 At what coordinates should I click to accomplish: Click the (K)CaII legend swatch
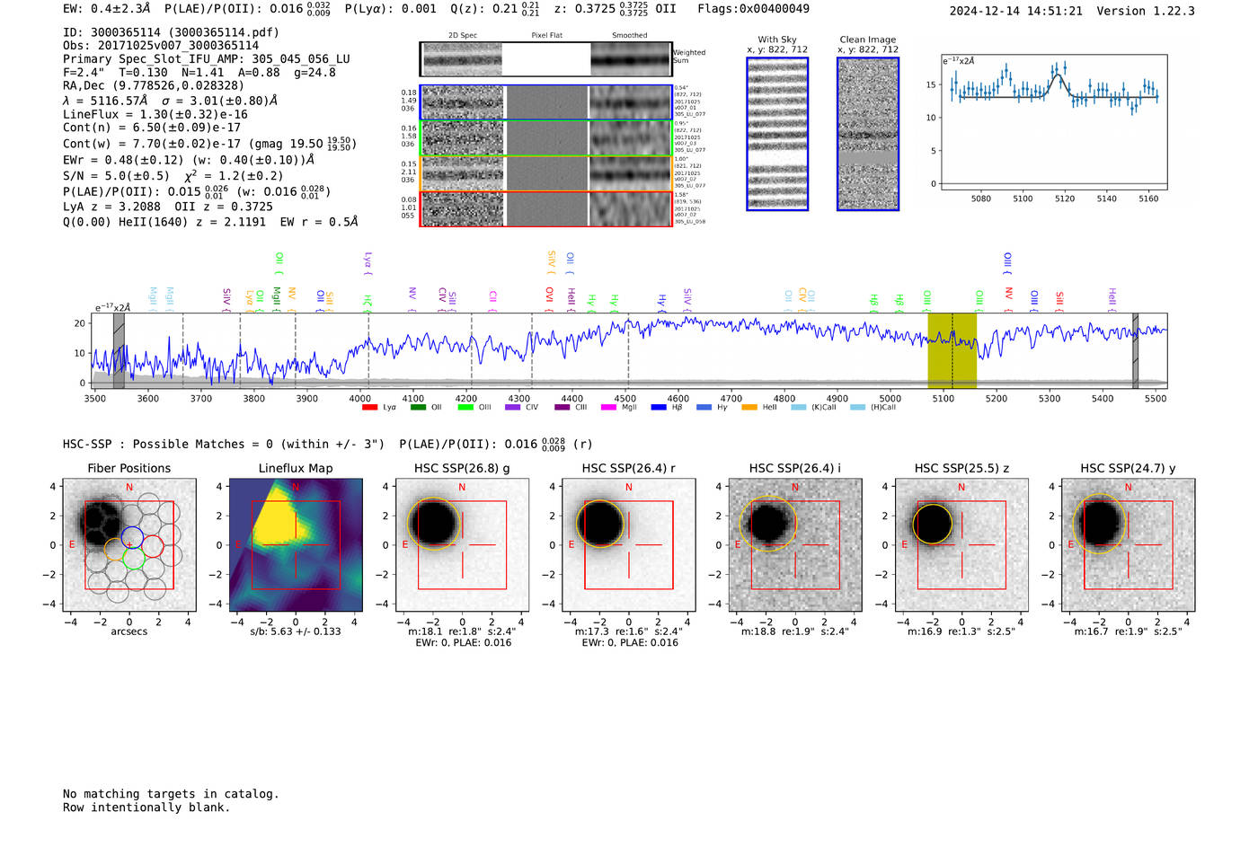[799, 408]
